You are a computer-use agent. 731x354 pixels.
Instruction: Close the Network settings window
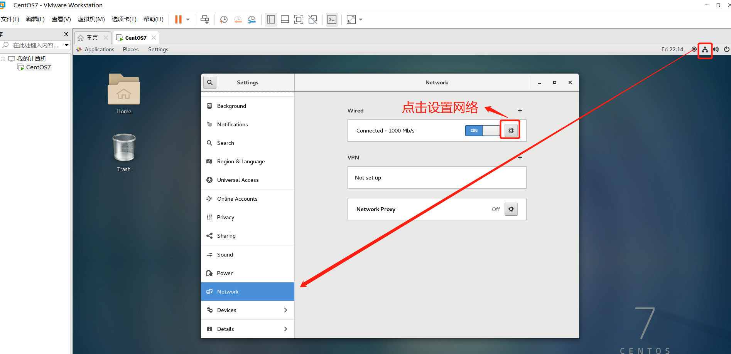[570, 82]
